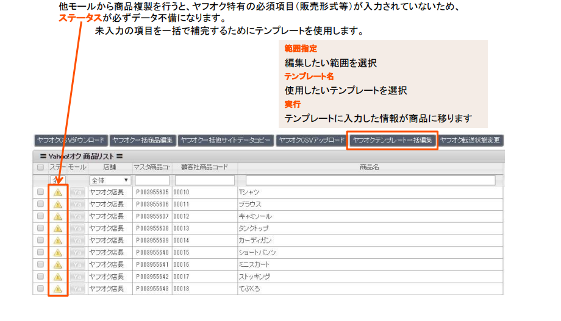561x321 pixels.
Task: Click master code P003955643
Action: pos(152,289)
